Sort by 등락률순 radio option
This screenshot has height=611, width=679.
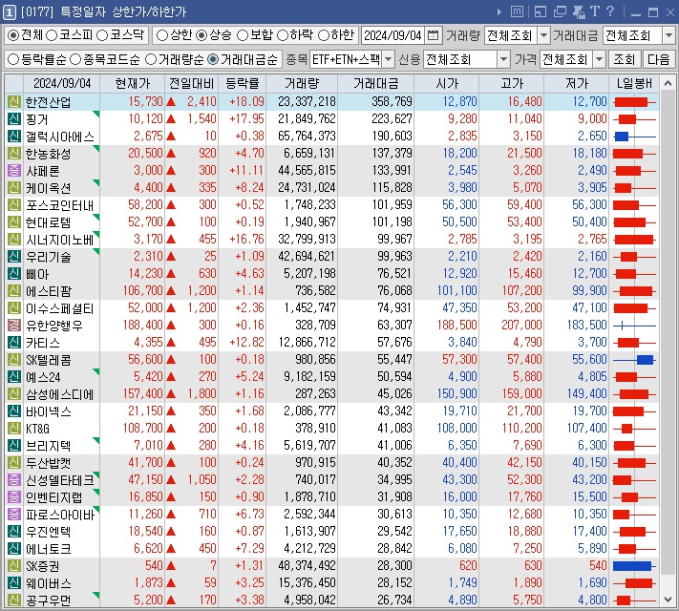pyautogui.click(x=14, y=60)
